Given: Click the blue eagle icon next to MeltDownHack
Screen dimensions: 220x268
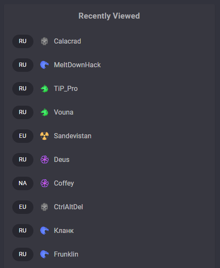Looking at the screenshot, I should [x=44, y=65].
